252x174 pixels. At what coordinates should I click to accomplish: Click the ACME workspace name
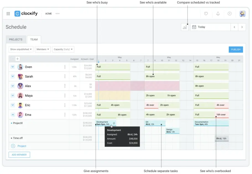click(48, 14)
